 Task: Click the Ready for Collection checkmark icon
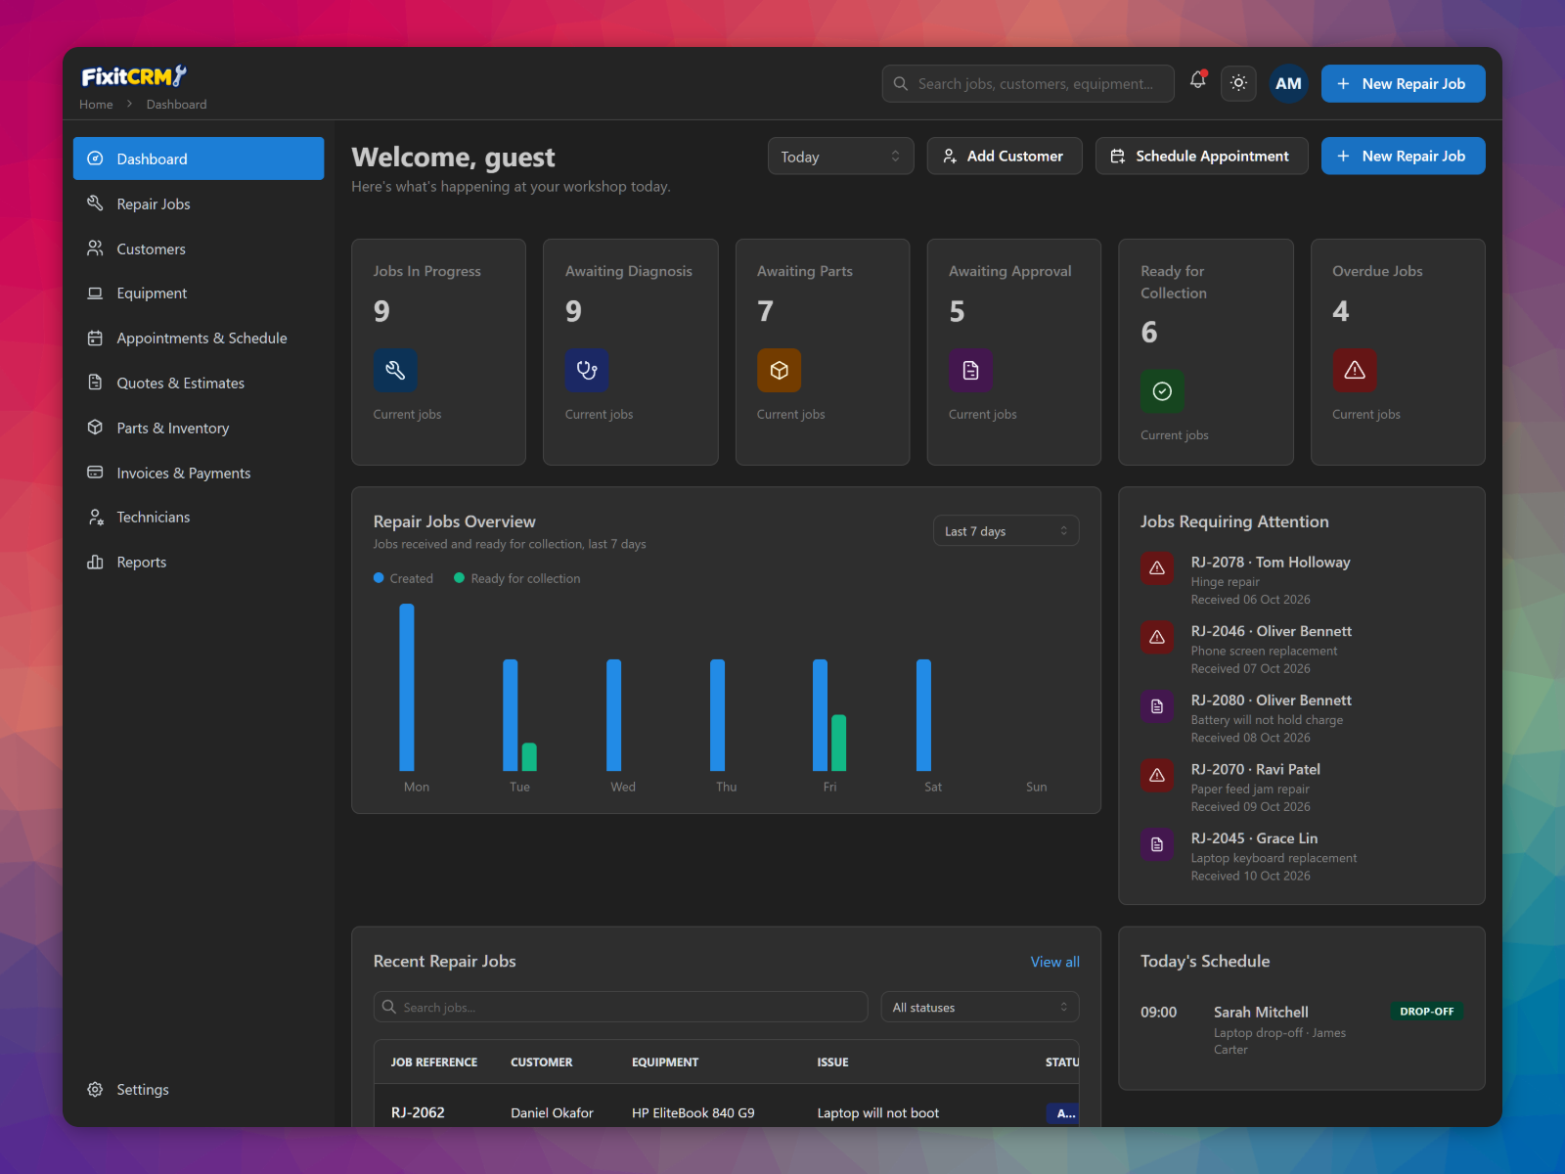(1162, 391)
